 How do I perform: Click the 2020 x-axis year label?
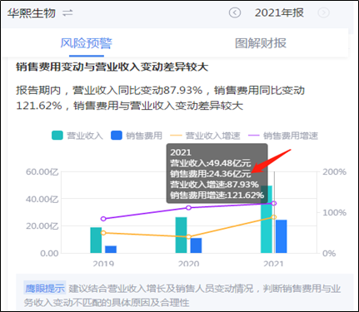(188, 263)
